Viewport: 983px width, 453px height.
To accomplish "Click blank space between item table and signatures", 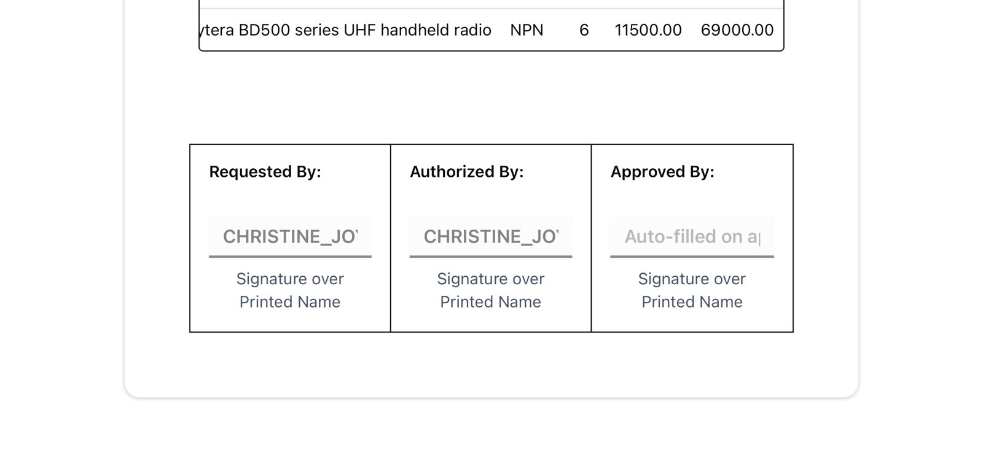I will (491, 98).
